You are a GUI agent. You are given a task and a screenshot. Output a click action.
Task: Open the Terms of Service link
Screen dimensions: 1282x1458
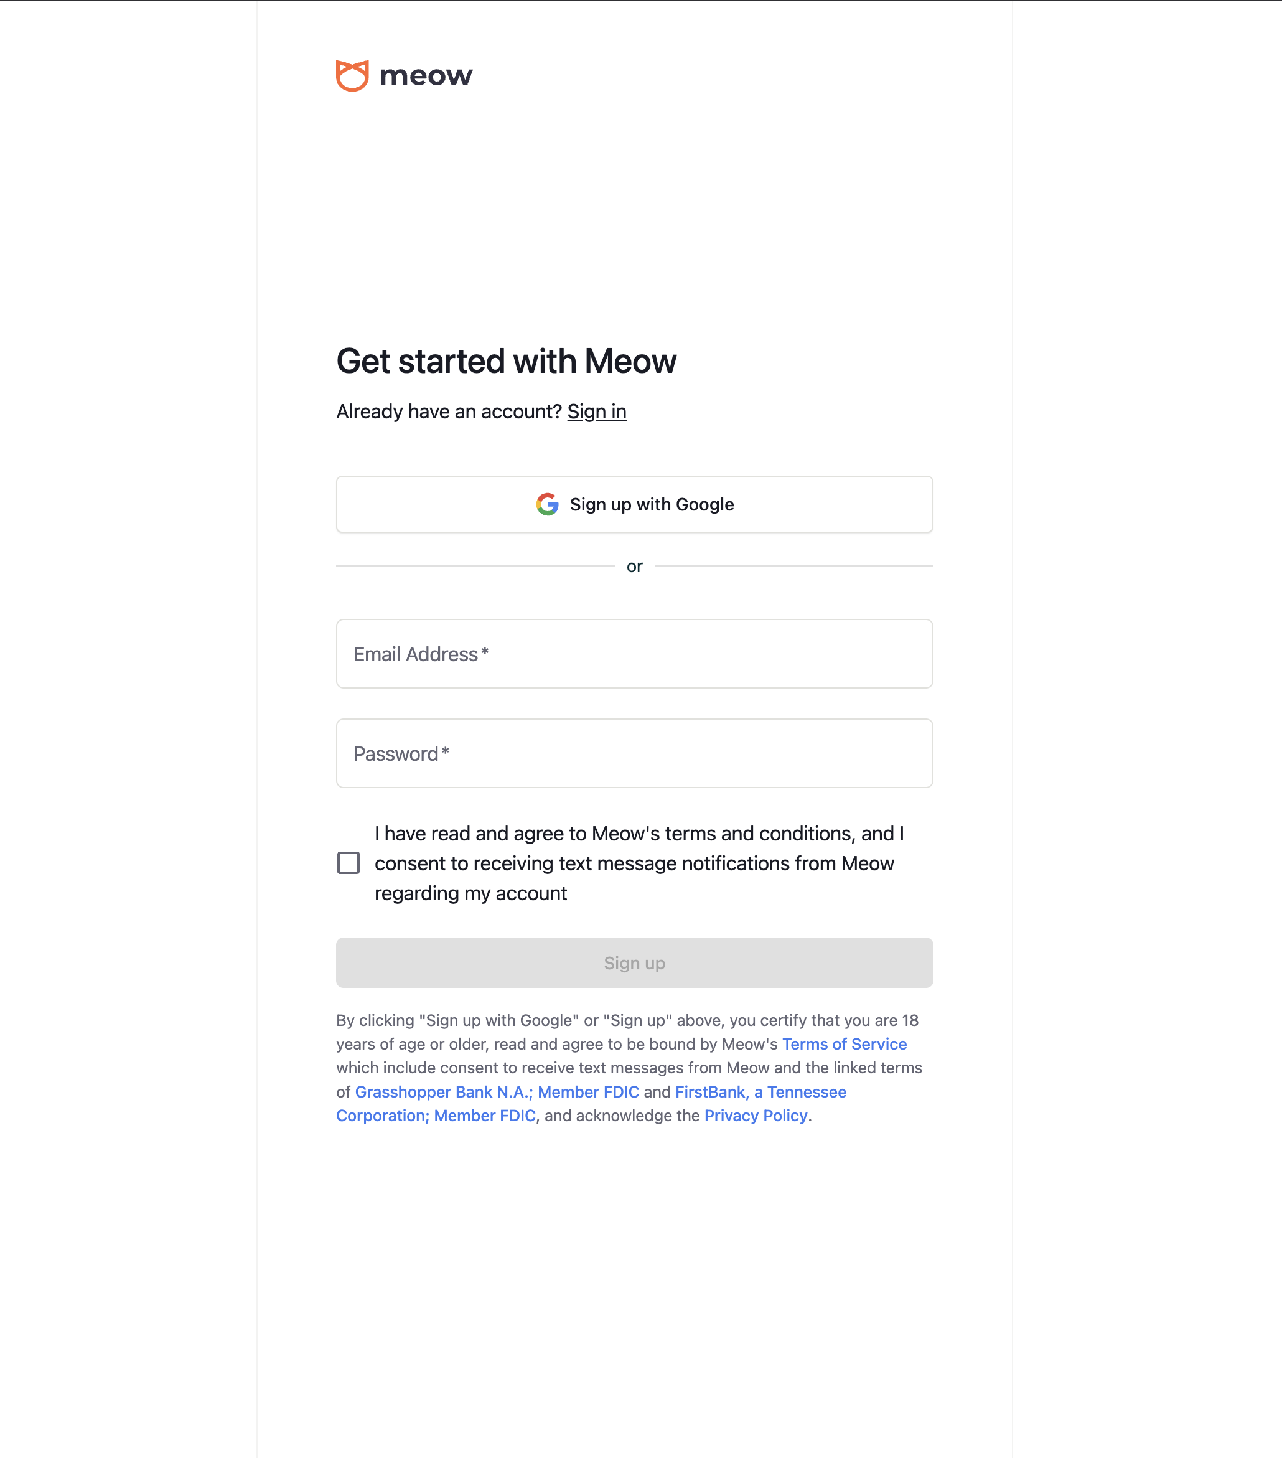tap(845, 1044)
